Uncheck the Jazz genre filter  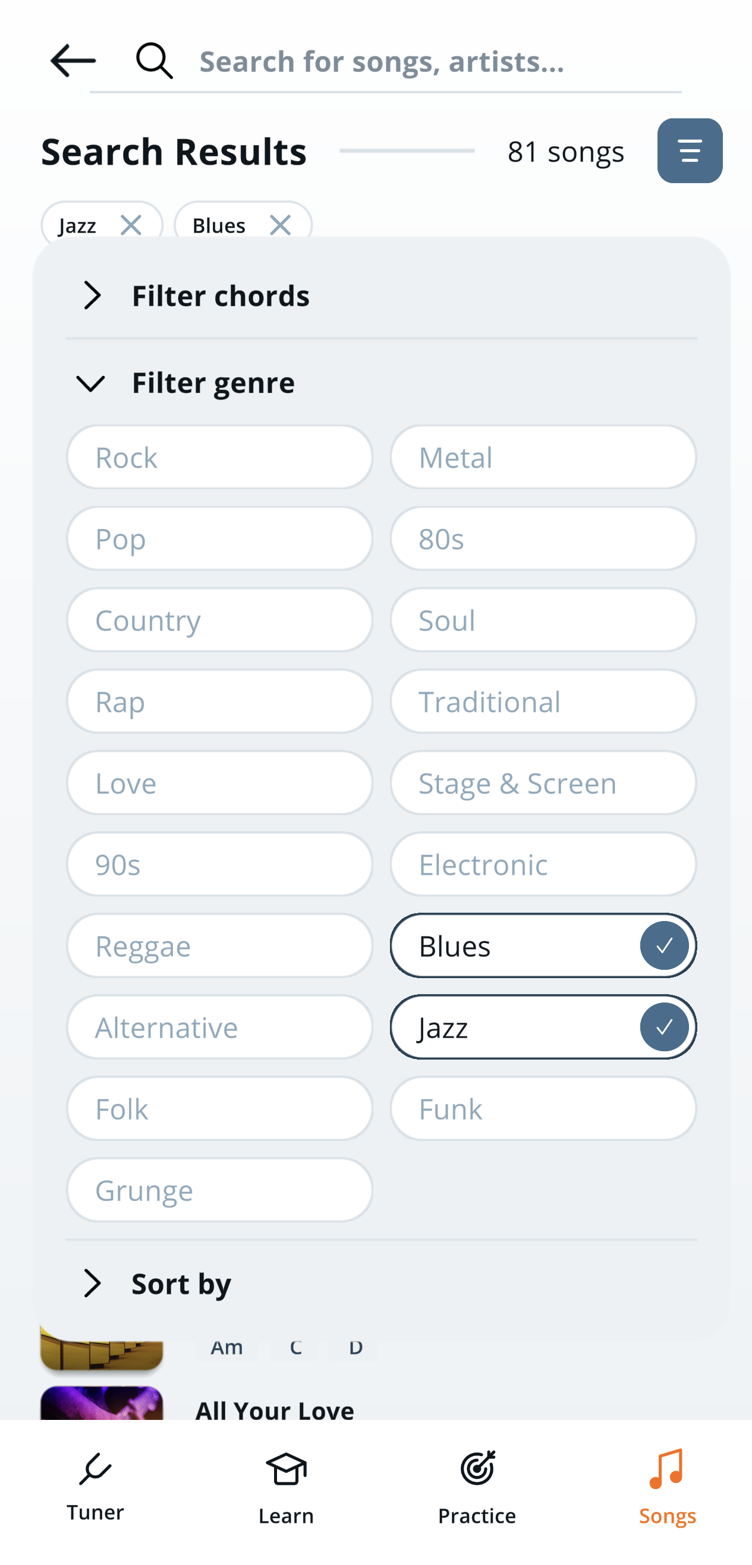click(x=664, y=1027)
